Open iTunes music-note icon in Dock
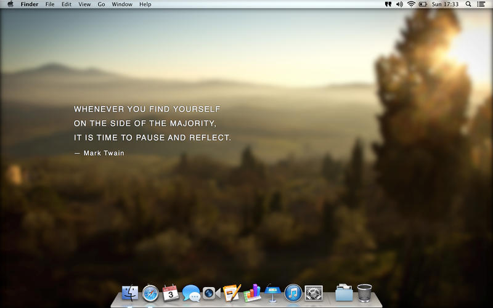Image resolution: width=493 pixels, height=308 pixels. (293, 293)
